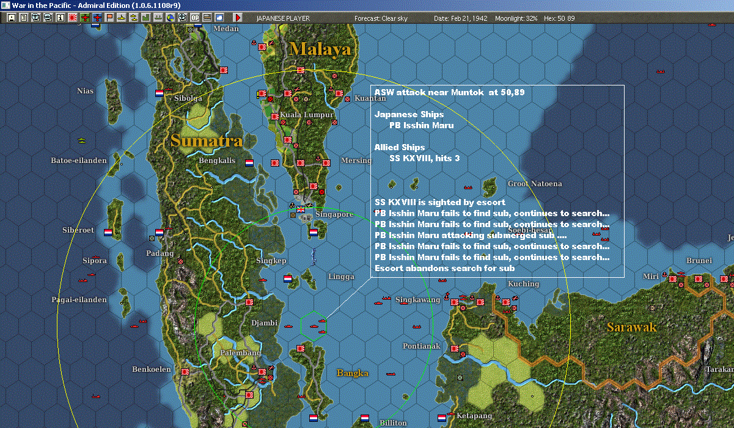Click the grey ship silhouette toolbar icon
This screenshot has height=428, width=734.
pyautogui.click(x=158, y=18)
